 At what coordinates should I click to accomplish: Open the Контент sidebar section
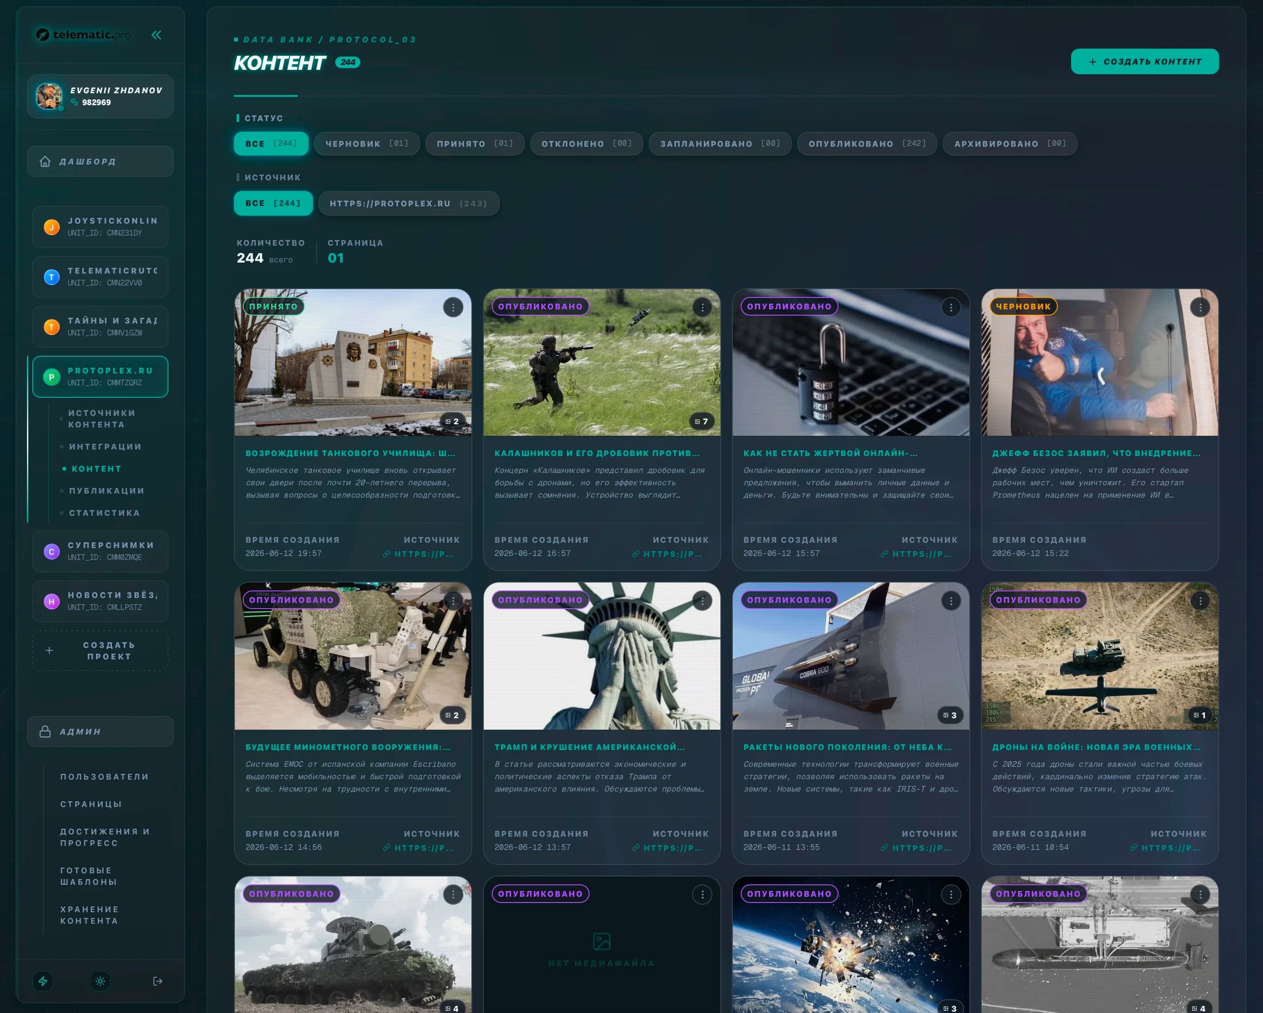click(x=96, y=468)
